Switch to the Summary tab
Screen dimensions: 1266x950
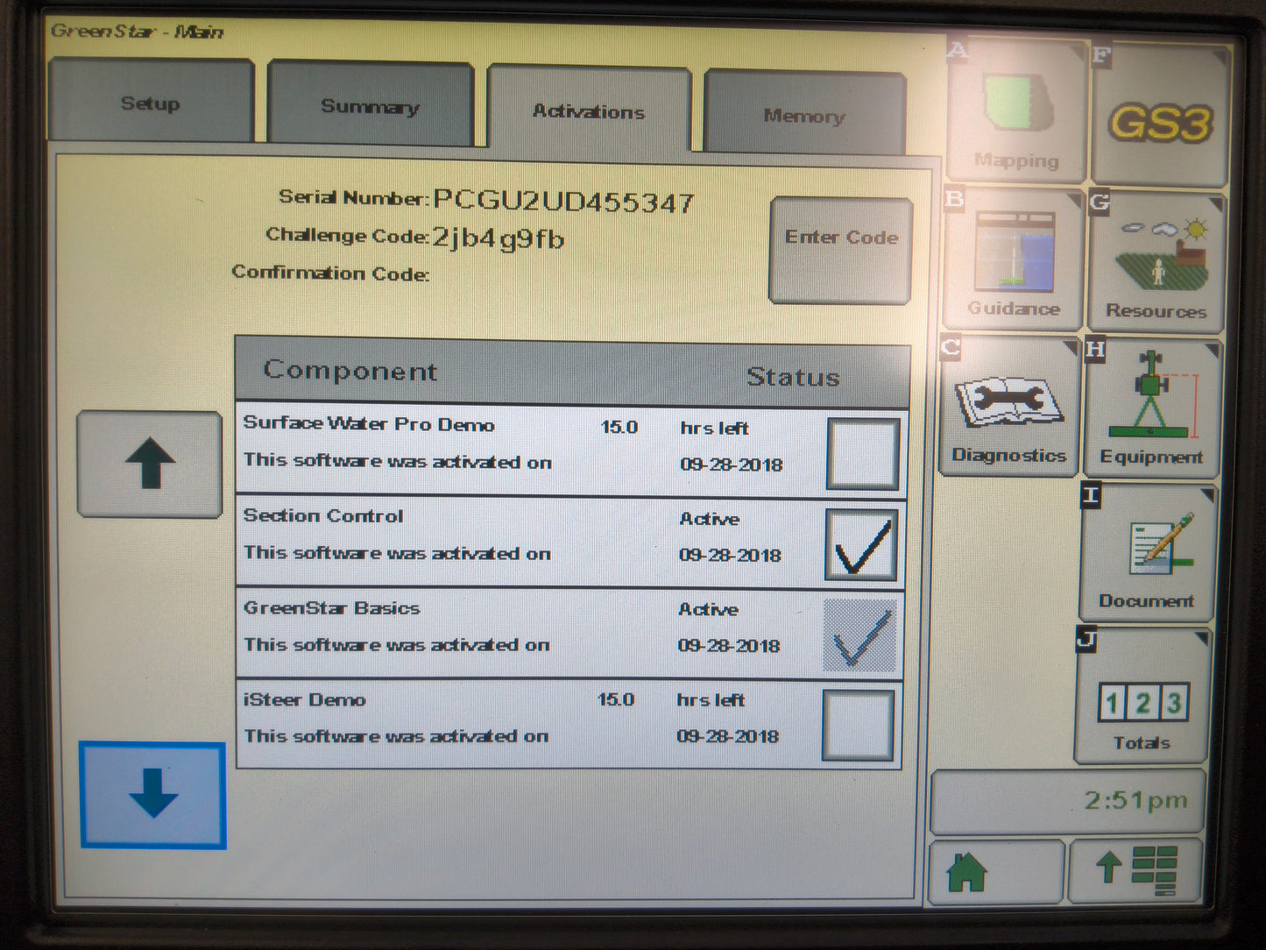pos(371,104)
